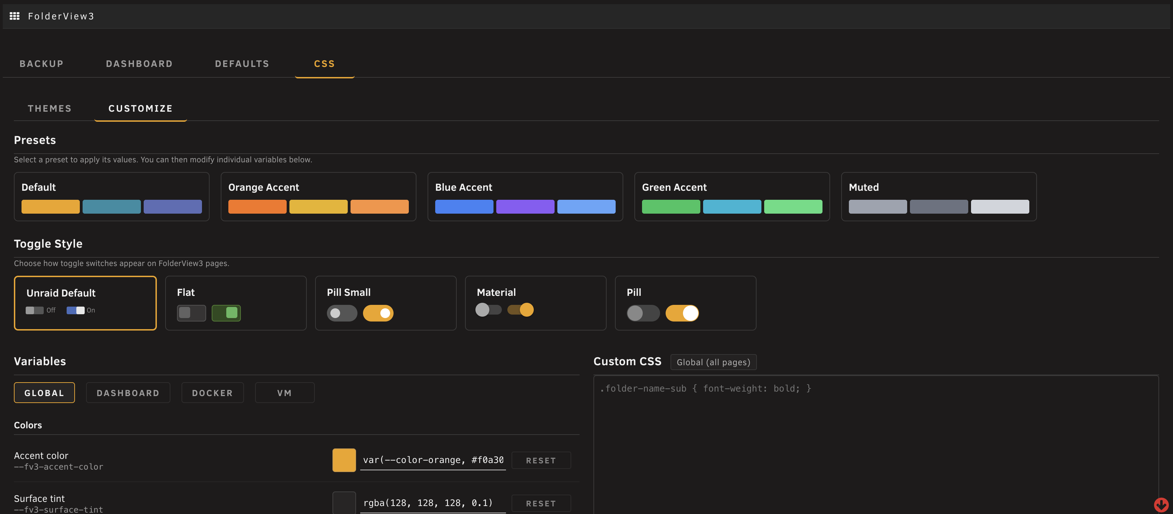The height and width of the screenshot is (514, 1173).
Task: Apply the Default preset
Action: (111, 197)
